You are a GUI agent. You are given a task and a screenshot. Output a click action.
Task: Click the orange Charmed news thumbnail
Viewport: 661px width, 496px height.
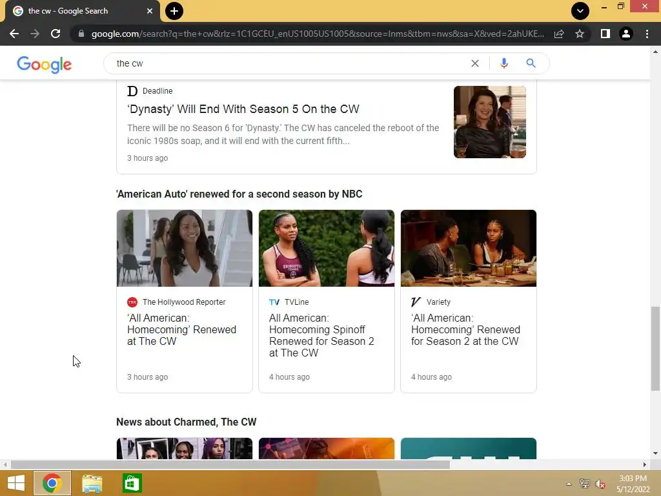[x=327, y=448]
